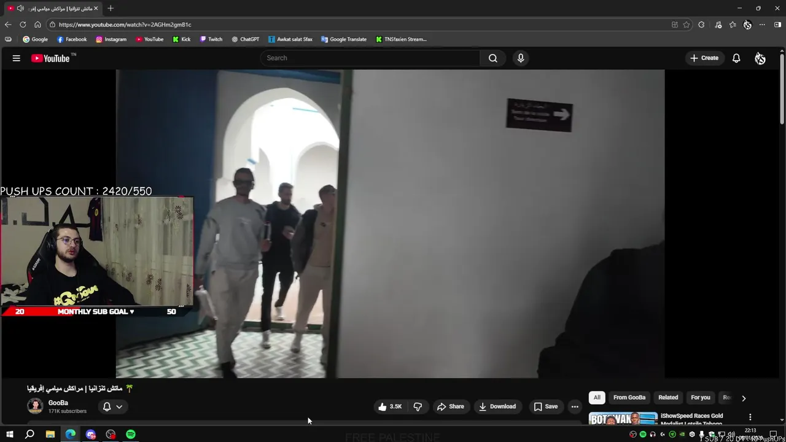Save video to playlist via Save button
The height and width of the screenshot is (442, 786).
545,406
